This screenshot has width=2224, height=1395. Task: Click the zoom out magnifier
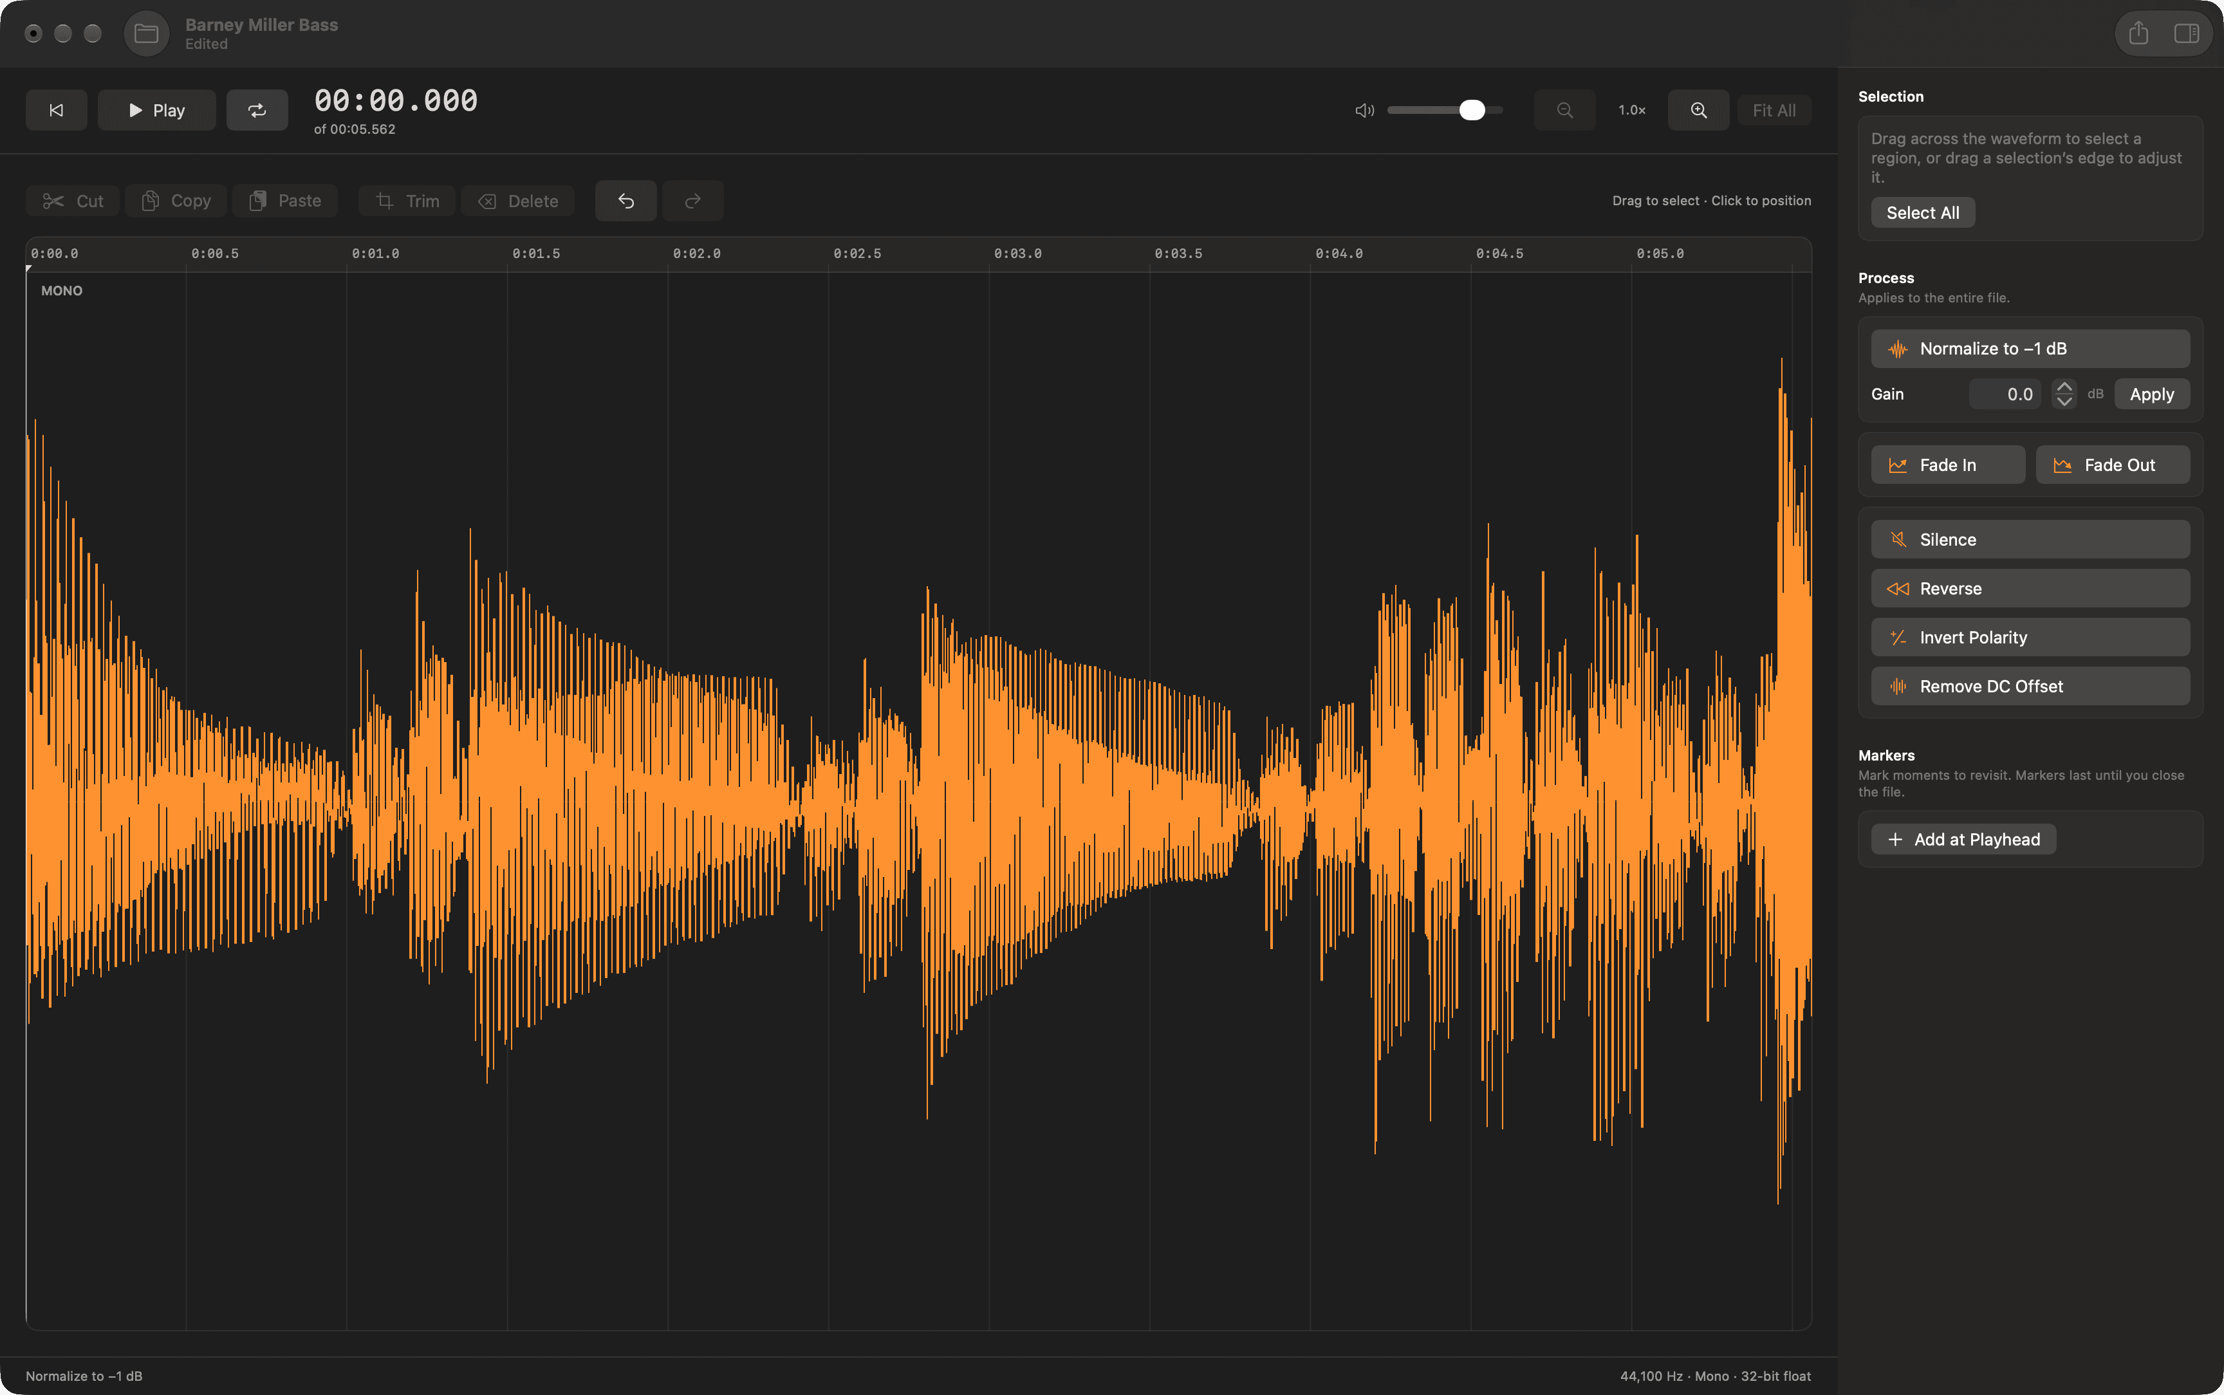tap(1564, 110)
